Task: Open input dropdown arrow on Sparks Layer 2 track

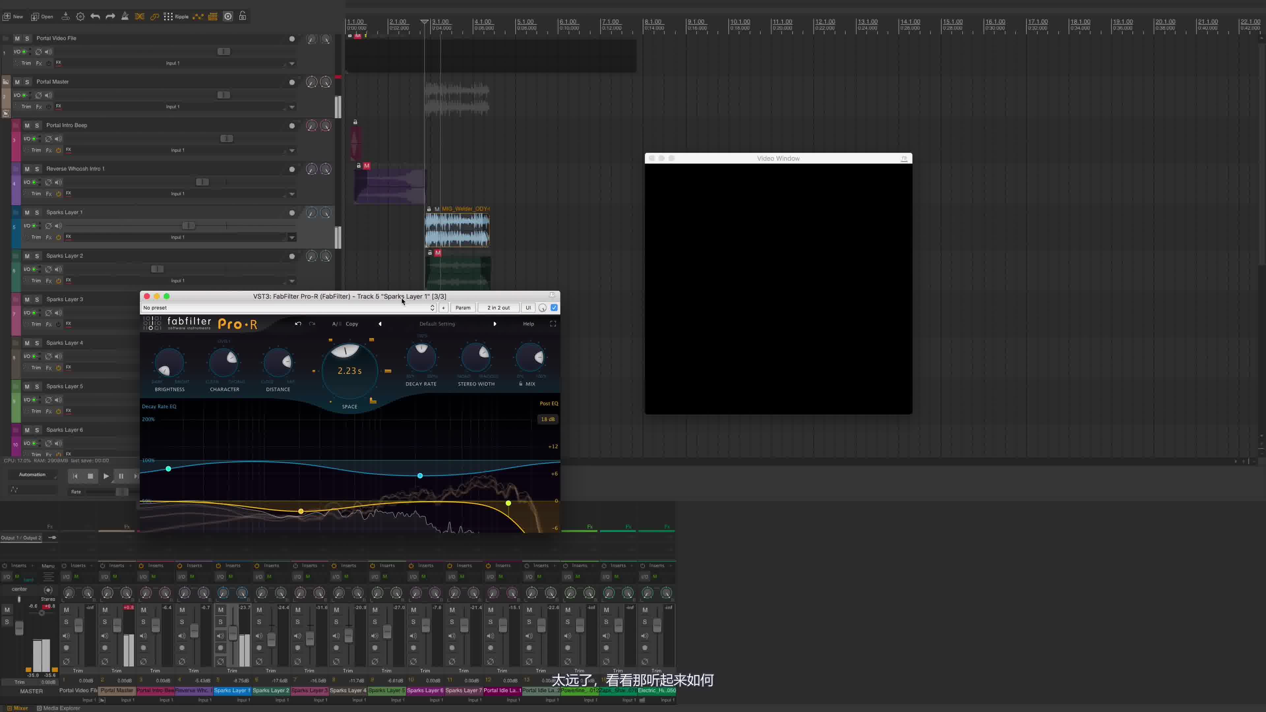Action: point(292,281)
